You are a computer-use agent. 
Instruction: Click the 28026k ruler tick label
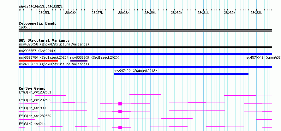pyautogui.click(x=71, y=13)
